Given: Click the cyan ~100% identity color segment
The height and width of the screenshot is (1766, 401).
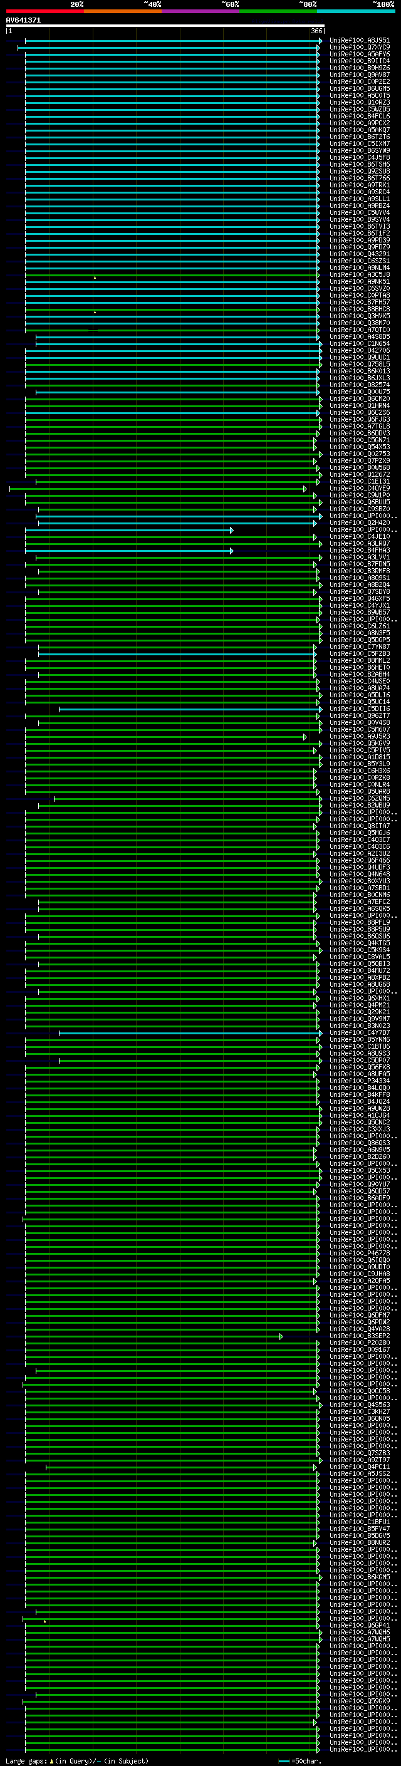Looking at the screenshot, I should (x=356, y=11).
